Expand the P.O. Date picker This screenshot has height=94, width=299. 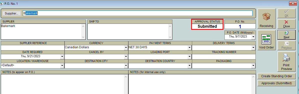pyautogui.click(x=253, y=36)
